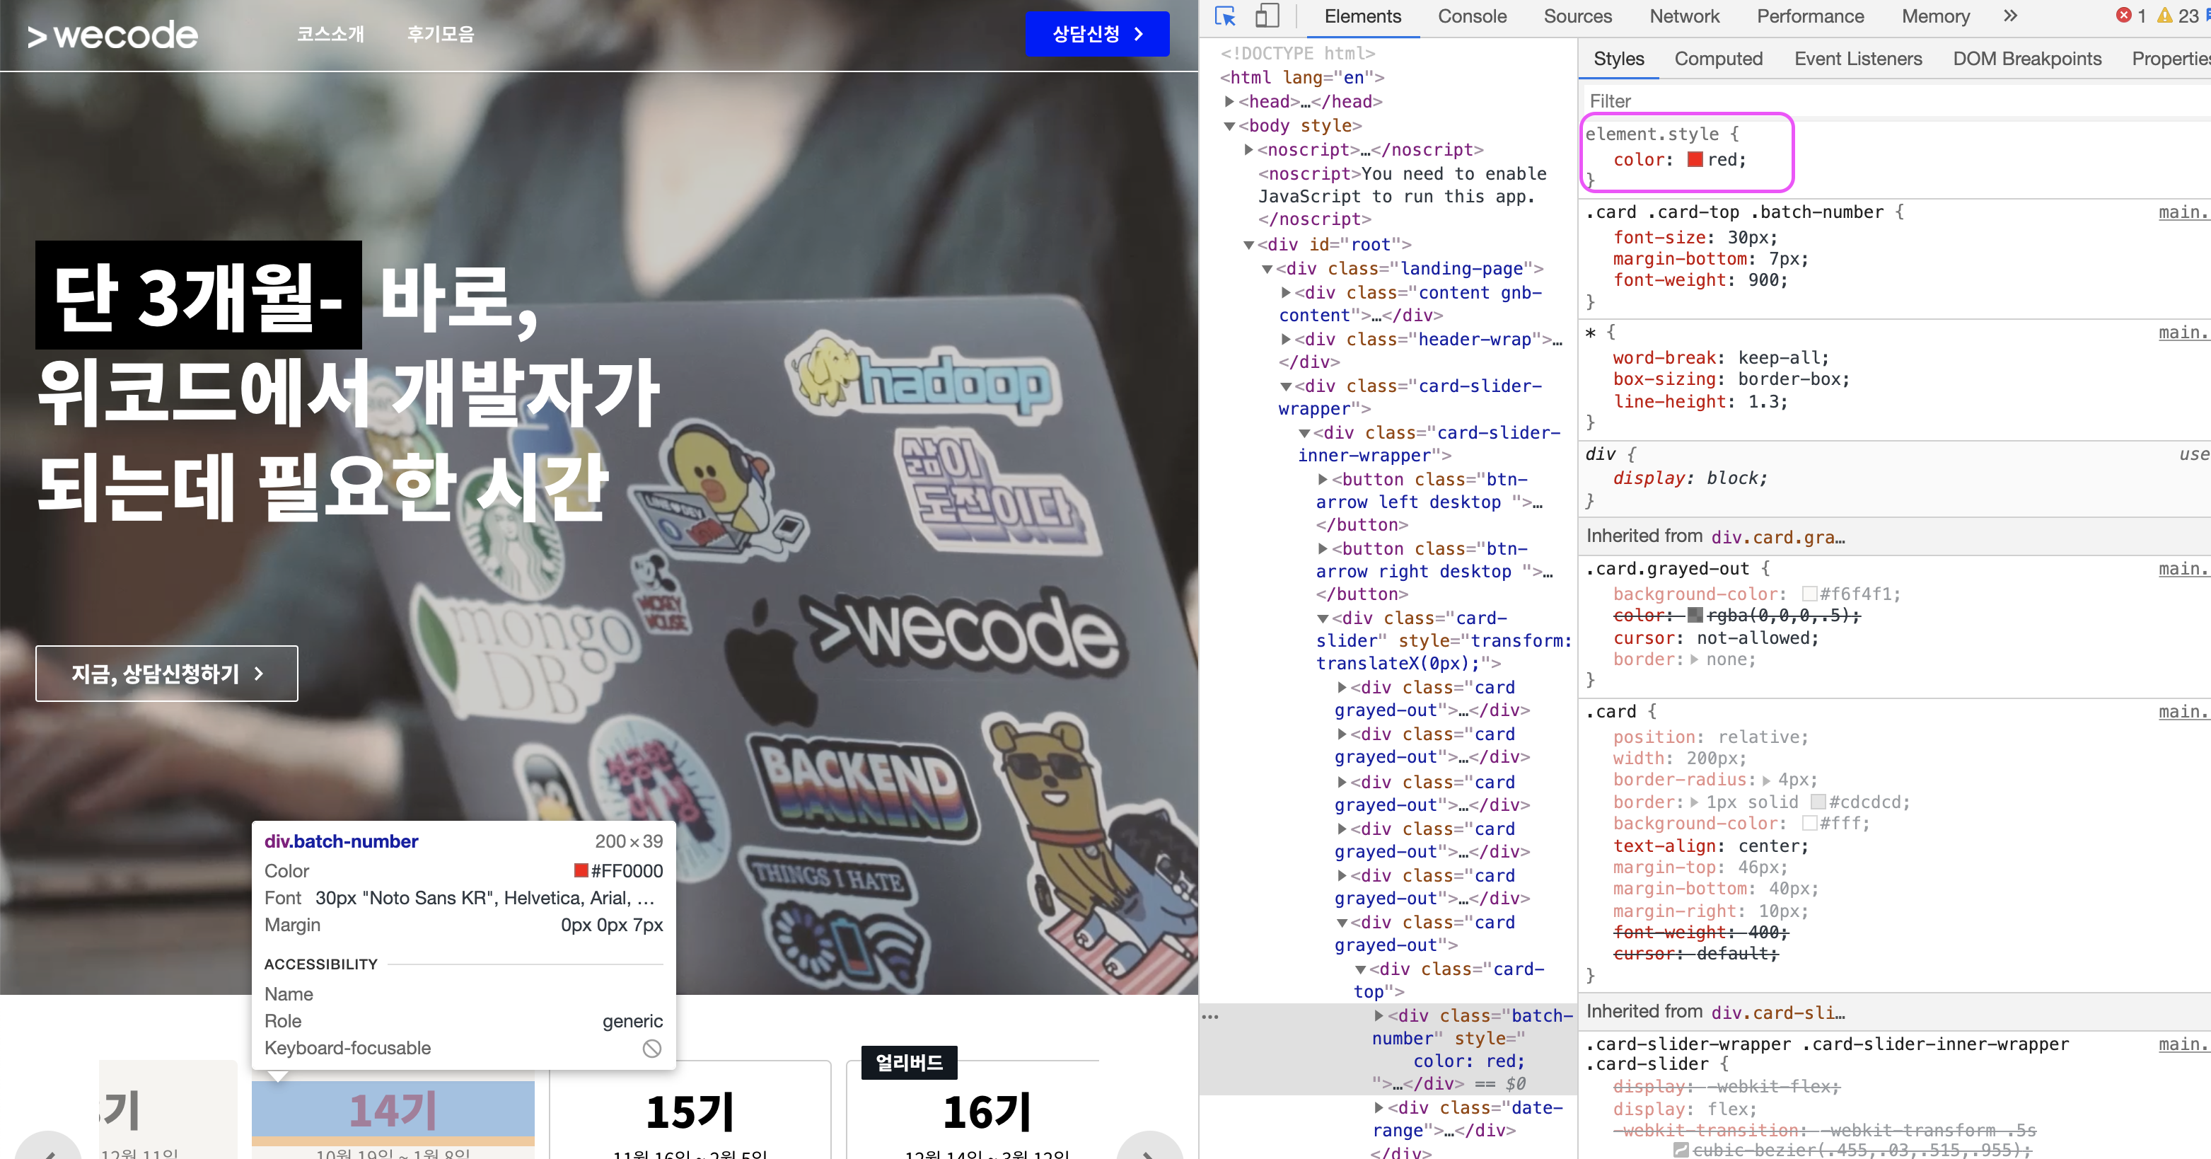Collapse the body element node

(x=1229, y=126)
